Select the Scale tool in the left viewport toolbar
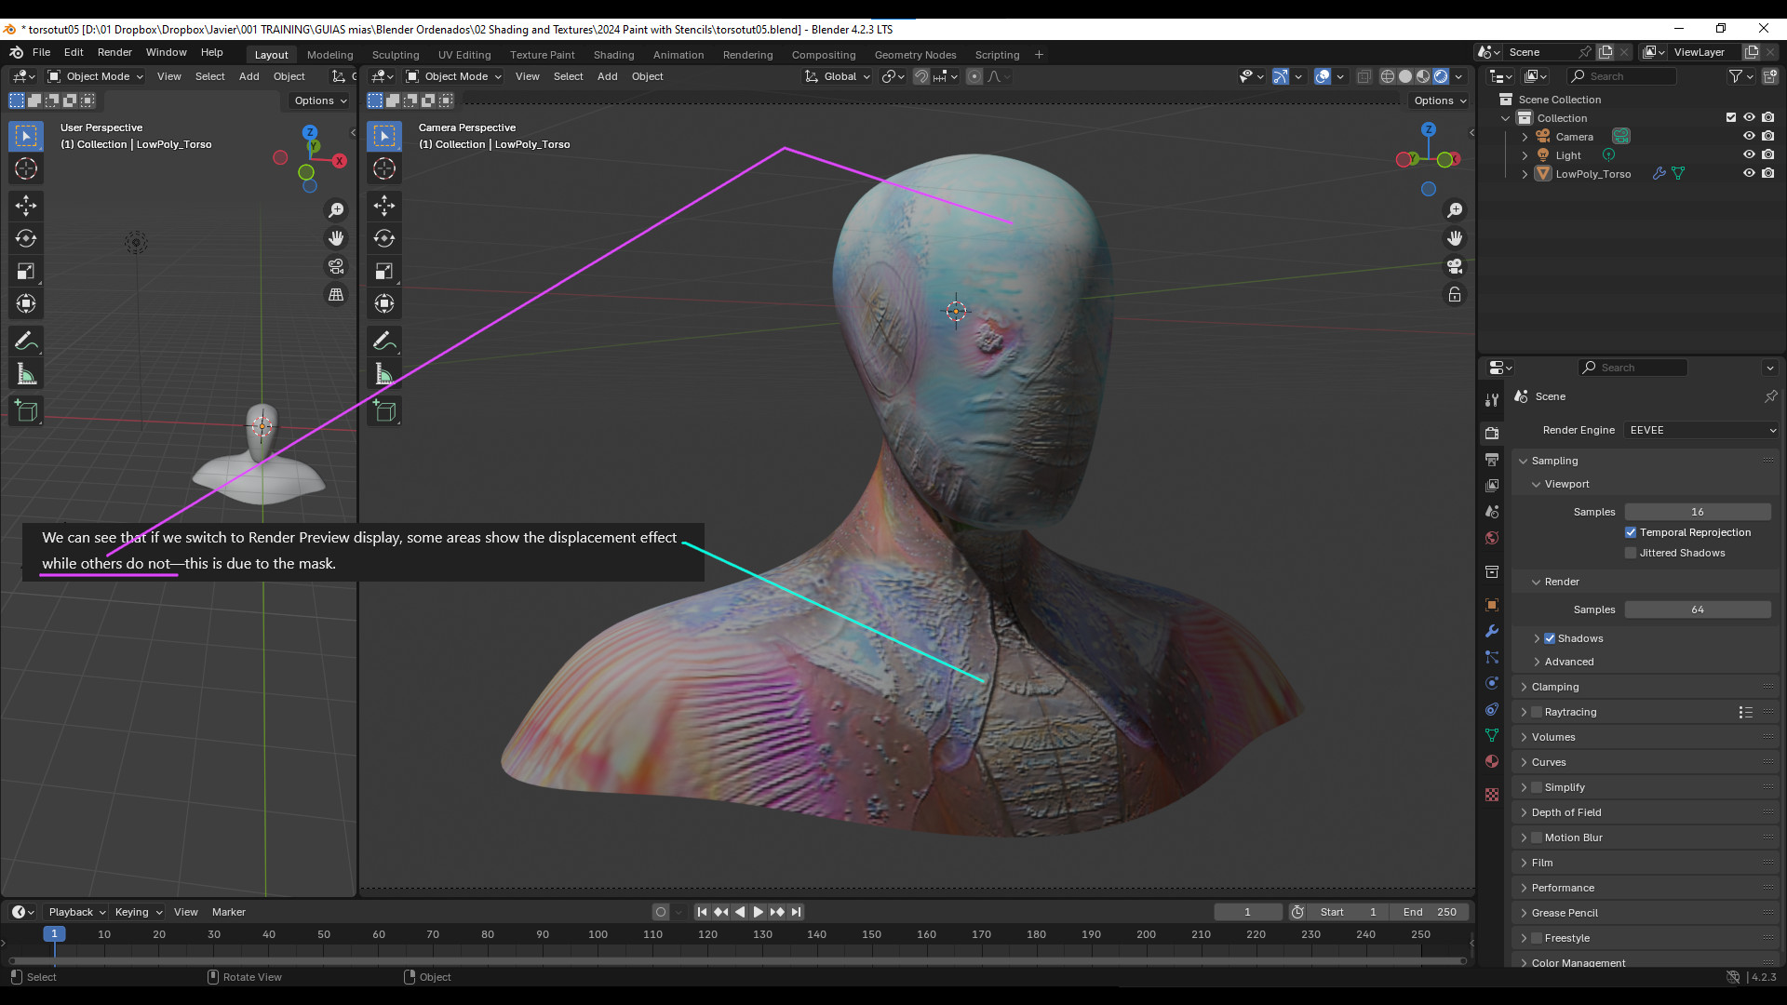Viewport: 1787px width, 1005px height. [x=26, y=271]
